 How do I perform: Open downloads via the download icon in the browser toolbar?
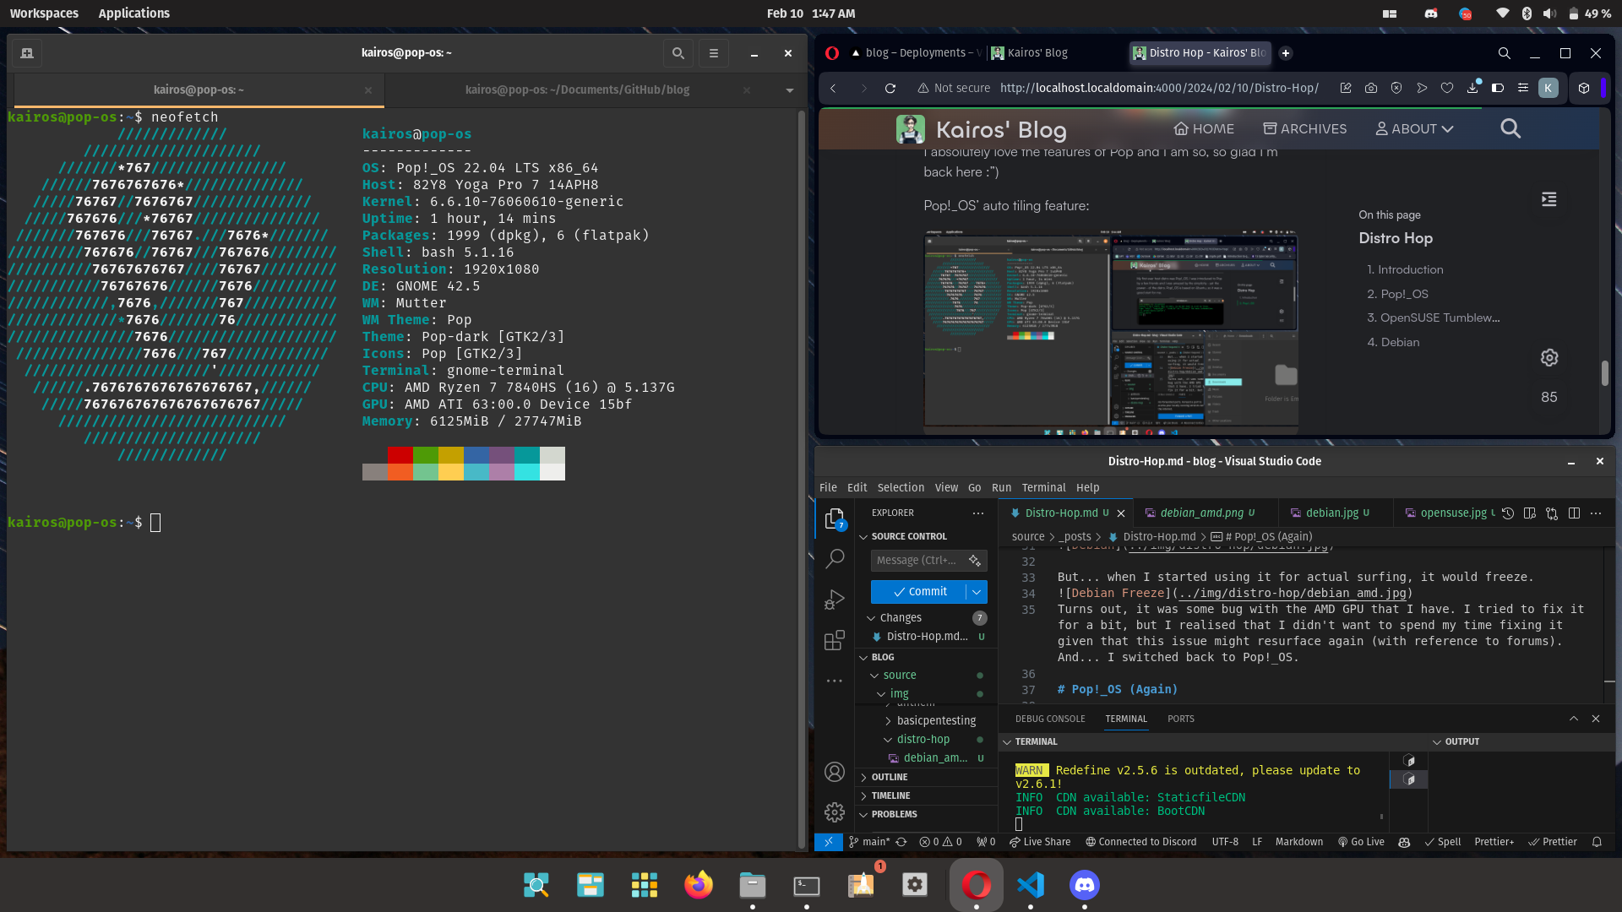click(1473, 88)
